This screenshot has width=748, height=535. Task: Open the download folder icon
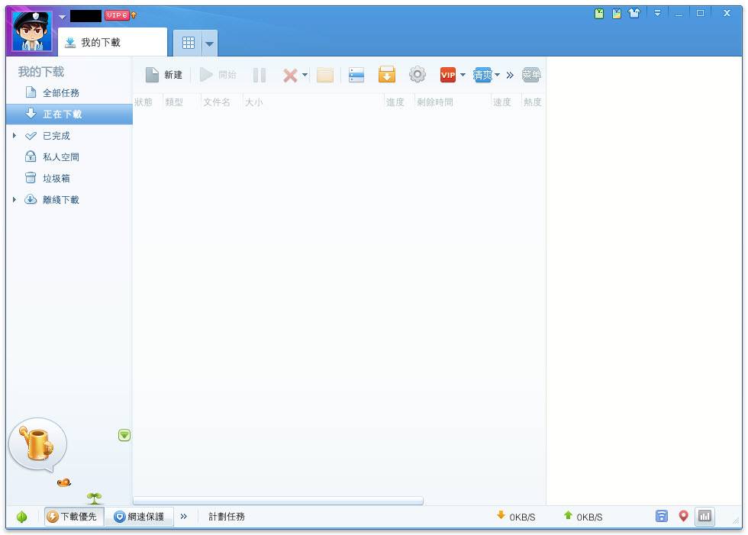(325, 75)
